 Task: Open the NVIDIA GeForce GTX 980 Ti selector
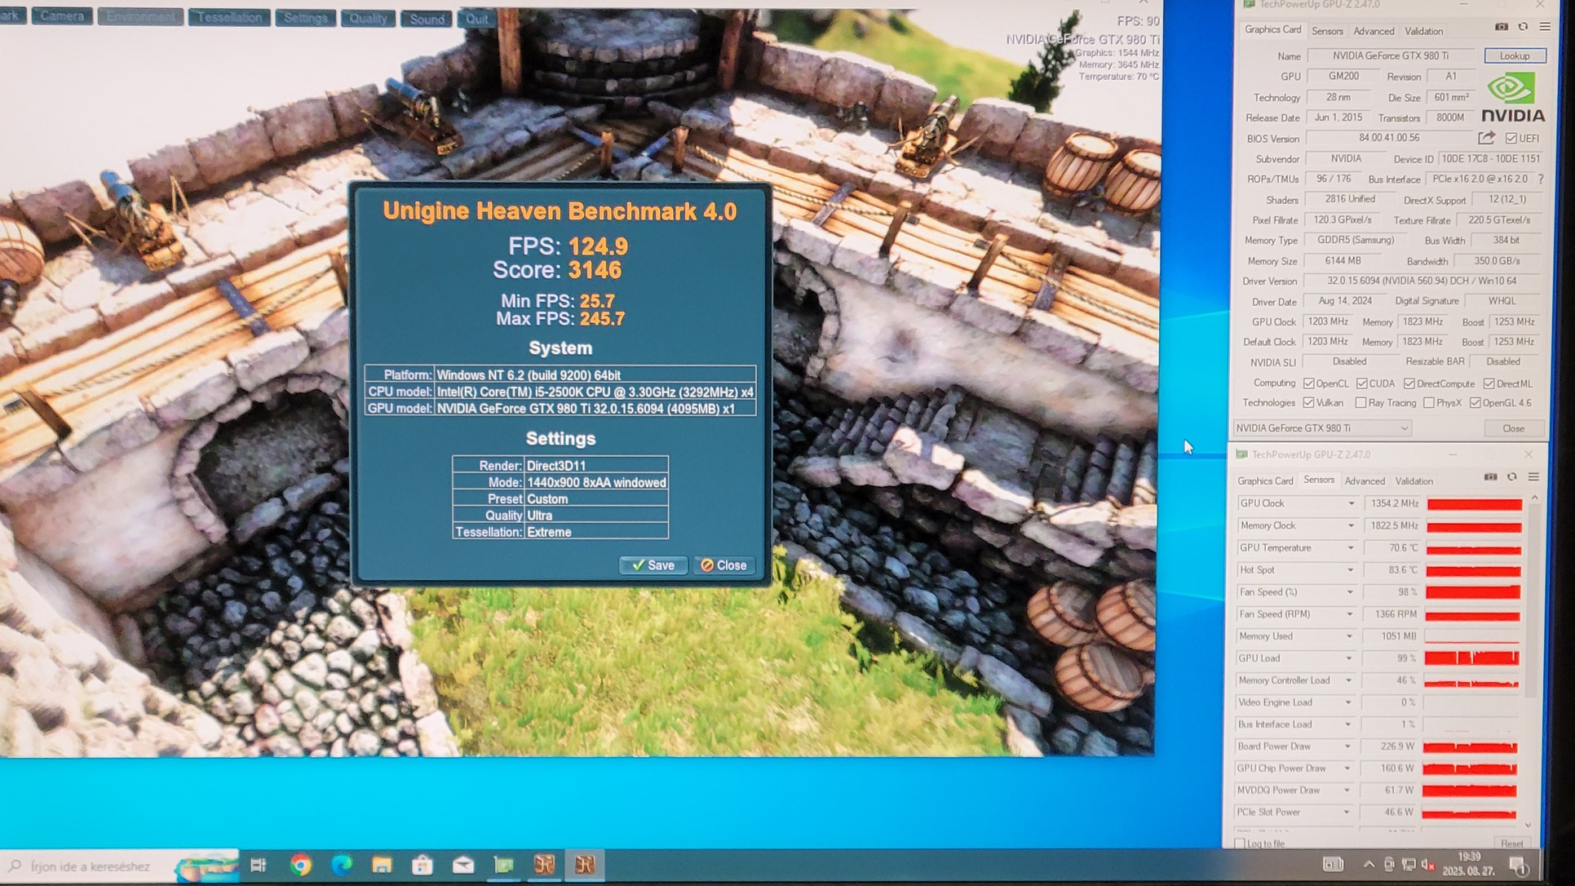pos(1321,427)
